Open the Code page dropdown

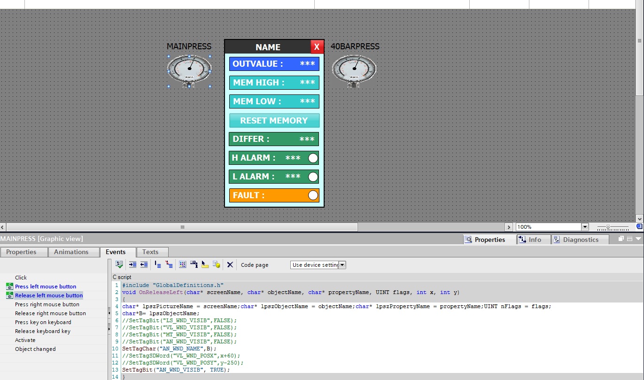point(342,265)
